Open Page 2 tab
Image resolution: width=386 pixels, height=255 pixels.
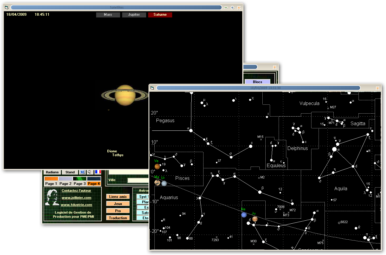(65, 184)
